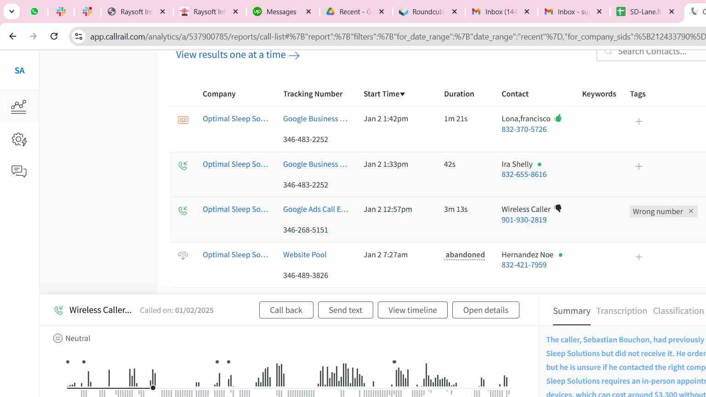This screenshot has width=706, height=397.
Task: Click the green thumbs-up next to Lona,francisco
Action: click(x=558, y=119)
